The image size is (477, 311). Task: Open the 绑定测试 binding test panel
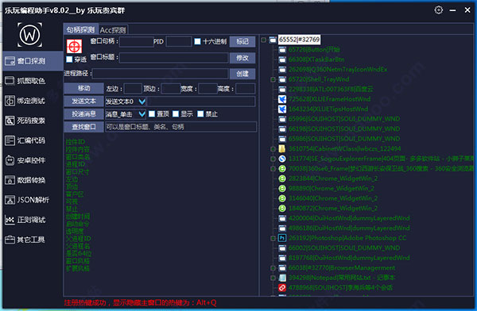[25, 101]
